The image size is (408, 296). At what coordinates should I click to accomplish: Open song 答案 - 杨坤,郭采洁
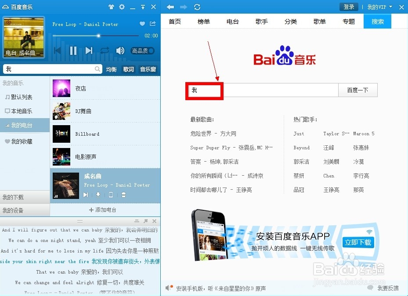(x=214, y=162)
